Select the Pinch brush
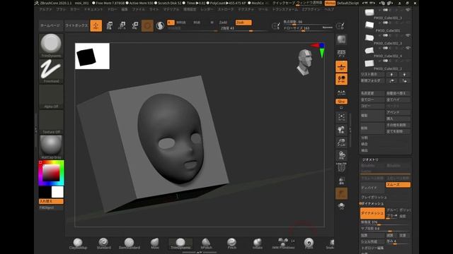The height and width of the screenshot is (254, 453). point(231,243)
